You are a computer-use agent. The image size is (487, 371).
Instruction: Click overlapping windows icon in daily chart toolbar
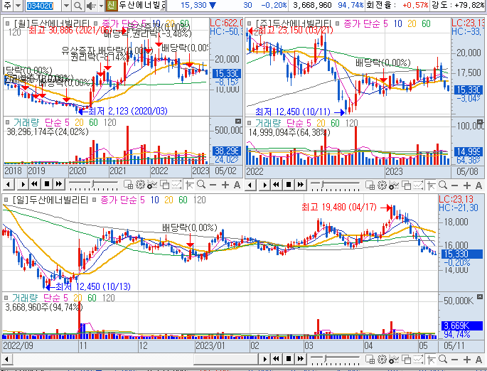[x=406, y=359]
